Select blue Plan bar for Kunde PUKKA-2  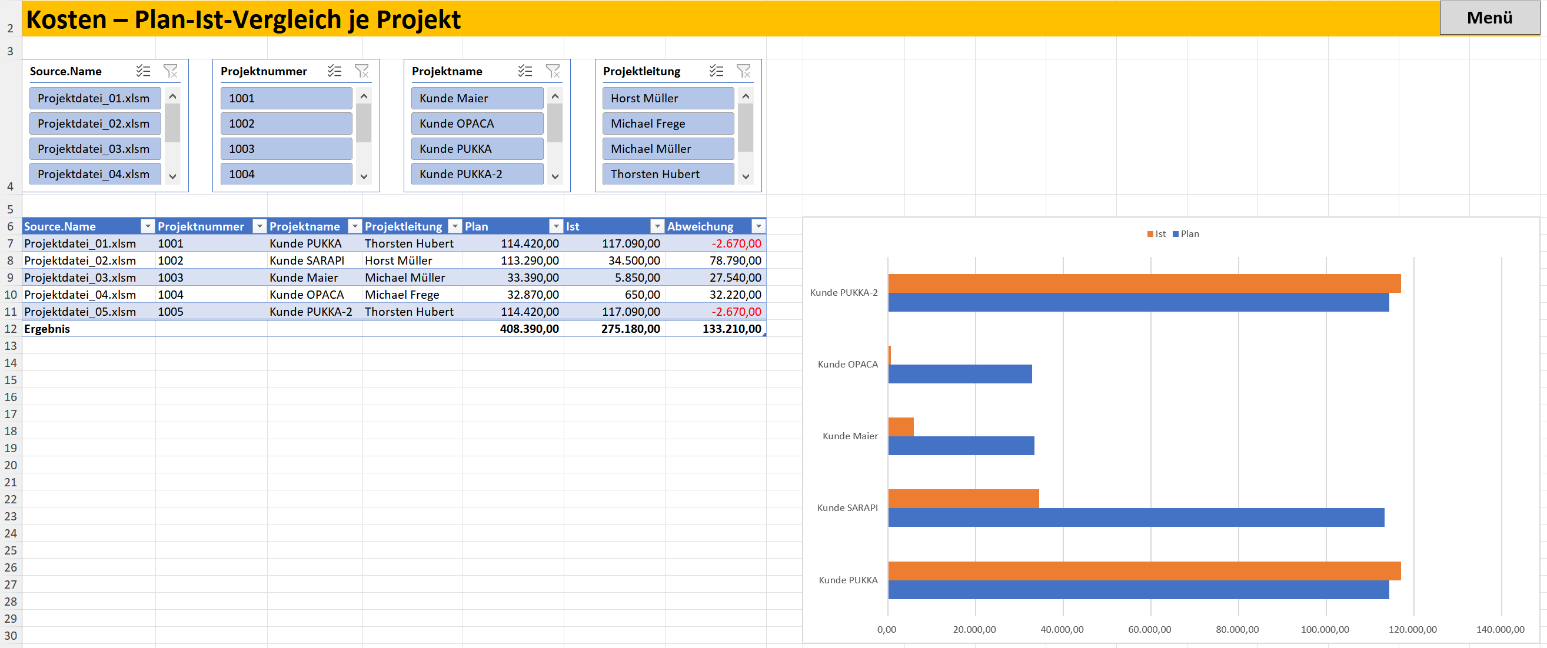1139,302
